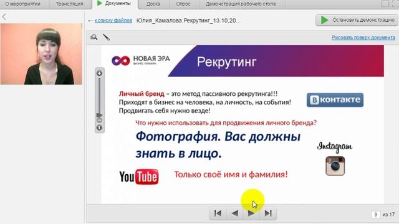The width and height of the screenshot is (399, 224).
Task: Open the 'Доска' tab
Action: pos(153,4)
